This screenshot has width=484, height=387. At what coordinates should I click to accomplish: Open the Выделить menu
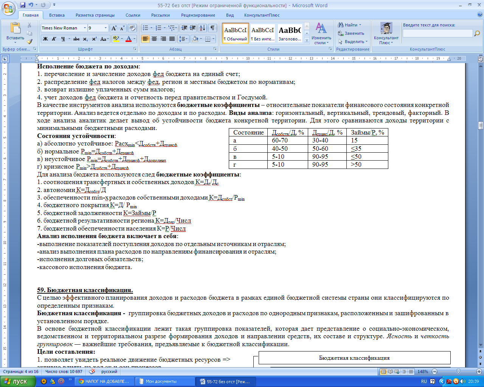click(353, 42)
